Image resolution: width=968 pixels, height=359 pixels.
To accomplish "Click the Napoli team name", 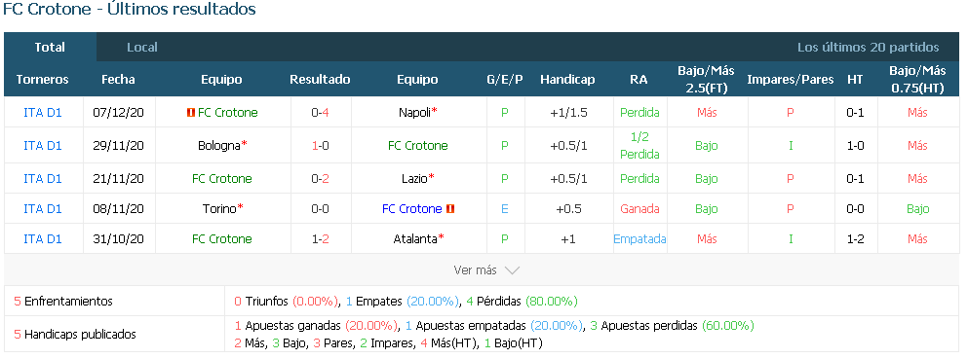I will point(415,113).
